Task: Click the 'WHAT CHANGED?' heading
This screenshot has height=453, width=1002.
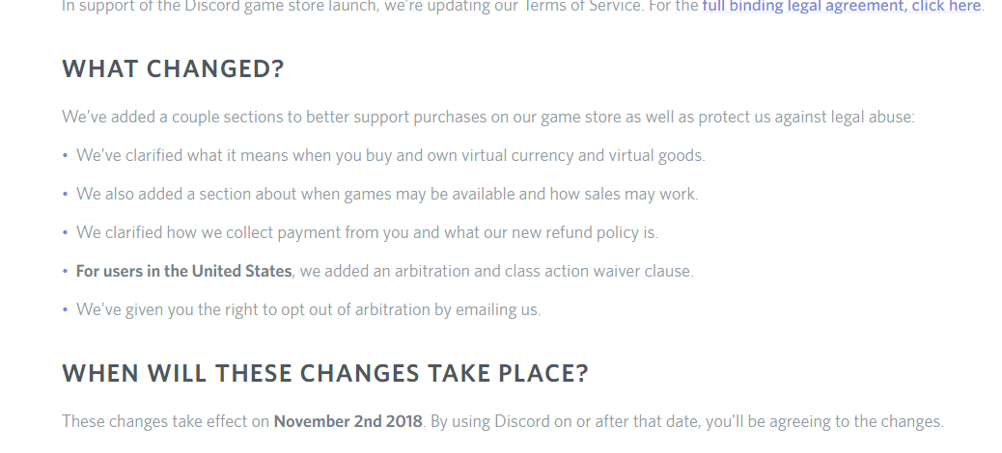Action: point(173,68)
